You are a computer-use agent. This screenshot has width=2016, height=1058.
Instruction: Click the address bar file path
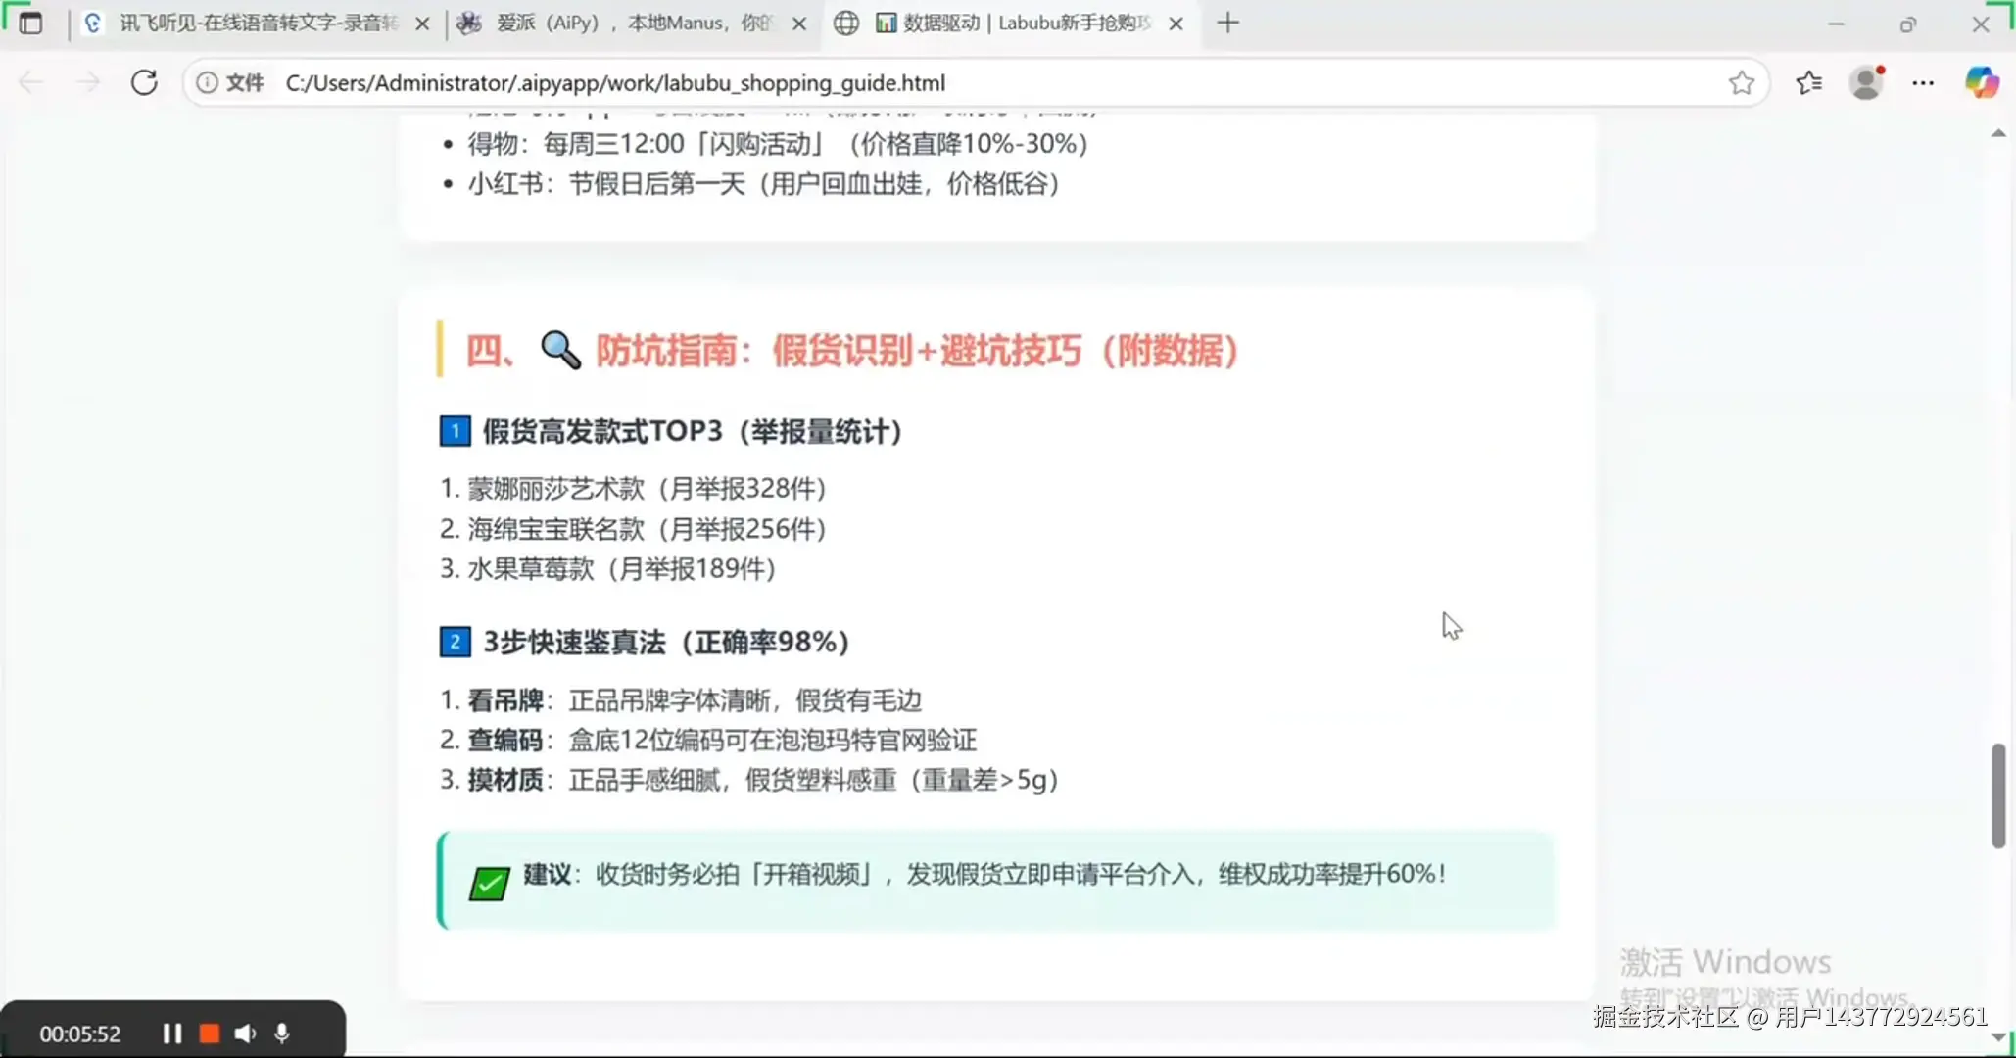[615, 83]
